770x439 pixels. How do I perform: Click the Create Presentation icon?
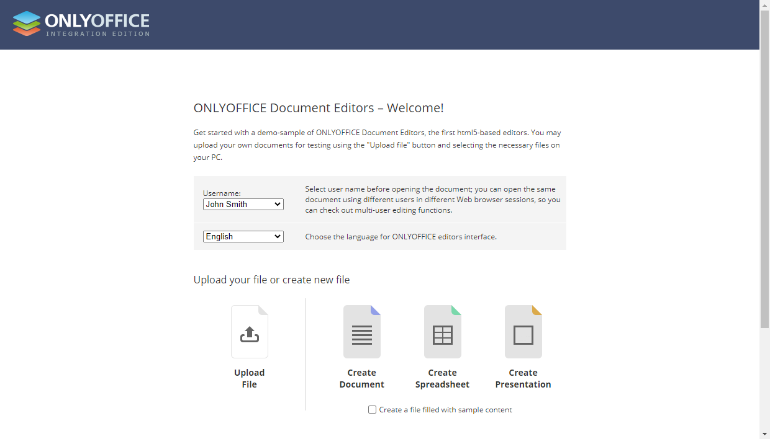pos(523,332)
